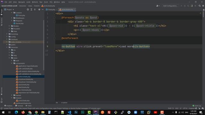Open Chrome from the taskbar

pyautogui.click(x=36, y=112)
